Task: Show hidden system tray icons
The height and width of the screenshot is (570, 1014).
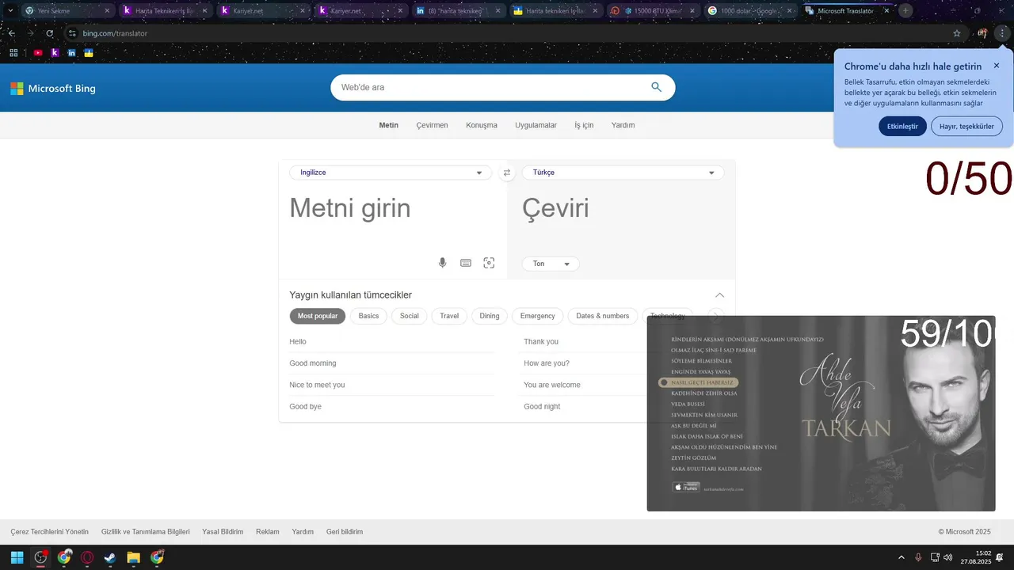Action: (x=901, y=557)
